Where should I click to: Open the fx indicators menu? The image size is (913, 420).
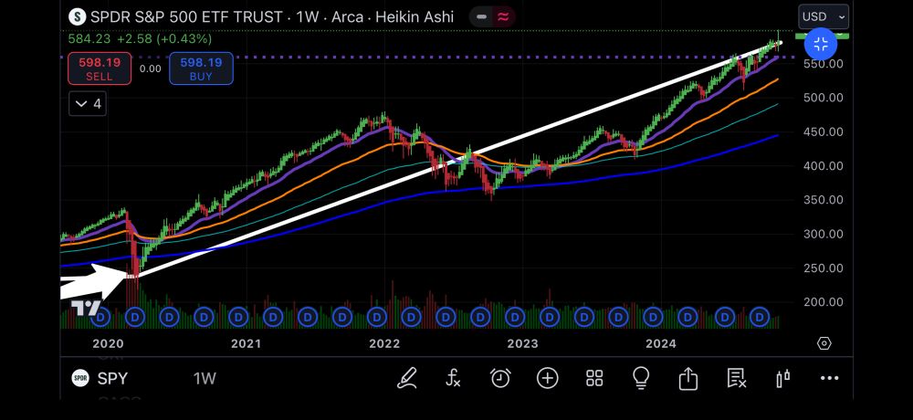(453, 379)
